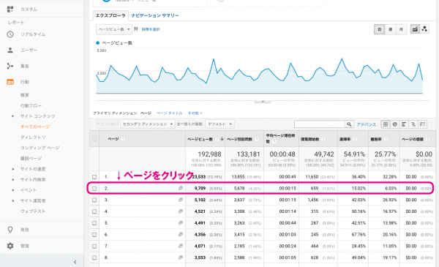This screenshot has width=439, height=267.
Task: Select the pivot table view icon
Action: [422, 124]
